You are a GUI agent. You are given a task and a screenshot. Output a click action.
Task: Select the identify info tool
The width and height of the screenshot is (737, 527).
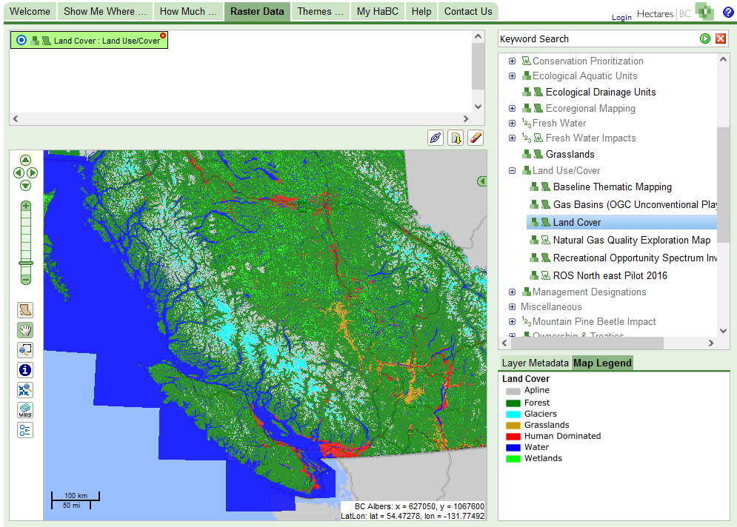25,370
